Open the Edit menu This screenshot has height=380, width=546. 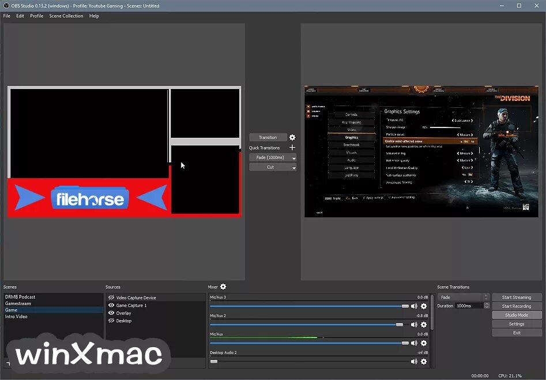point(20,16)
